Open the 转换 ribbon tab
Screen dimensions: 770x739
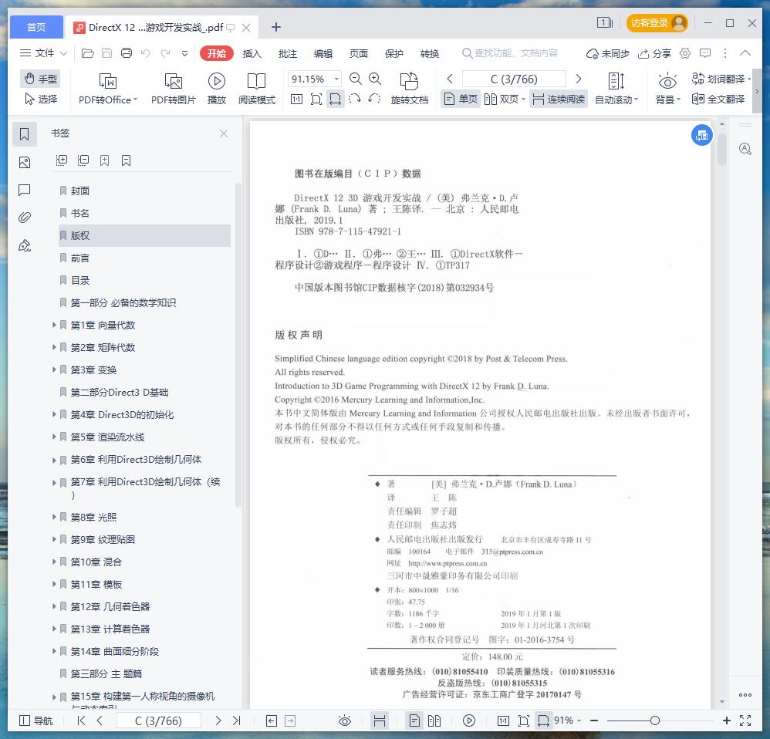click(430, 53)
